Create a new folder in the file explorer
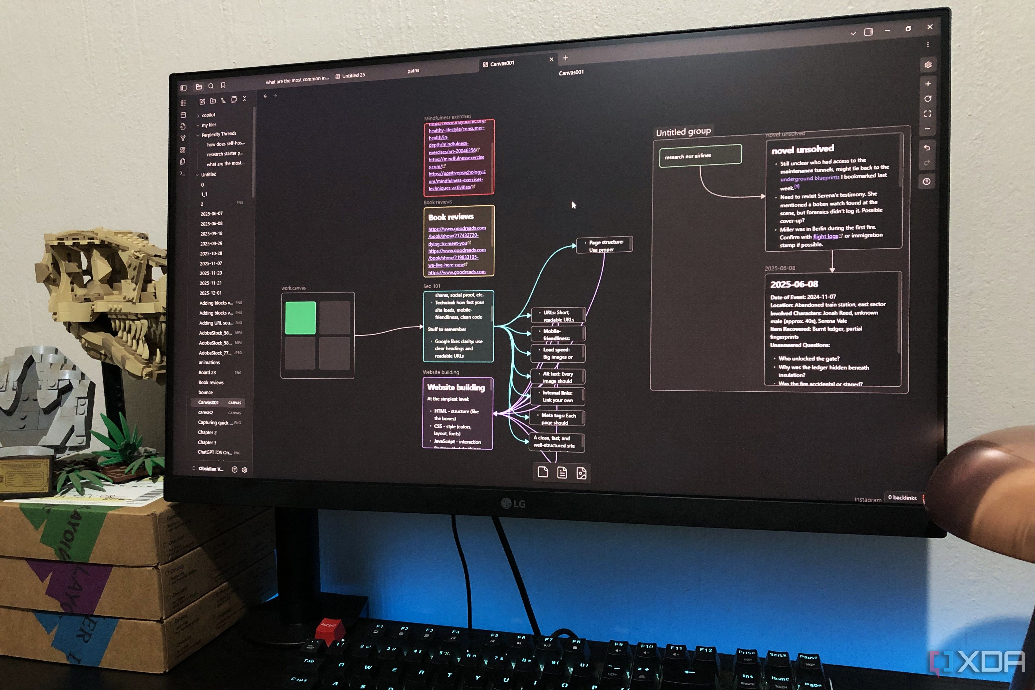Image resolution: width=1035 pixels, height=690 pixels. pyautogui.click(x=213, y=101)
